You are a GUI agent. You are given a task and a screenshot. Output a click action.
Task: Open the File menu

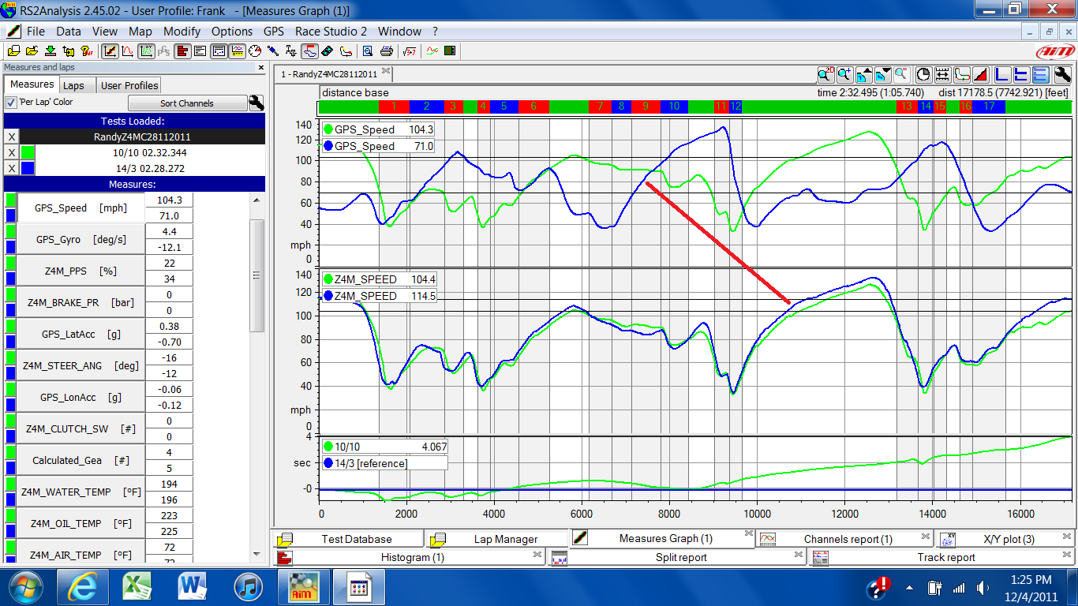point(36,32)
